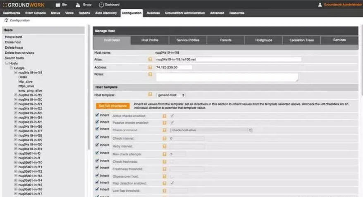The width and height of the screenshot is (363, 197).
Task: Open help icon for Low flap threshold
Action: point(165,191)
